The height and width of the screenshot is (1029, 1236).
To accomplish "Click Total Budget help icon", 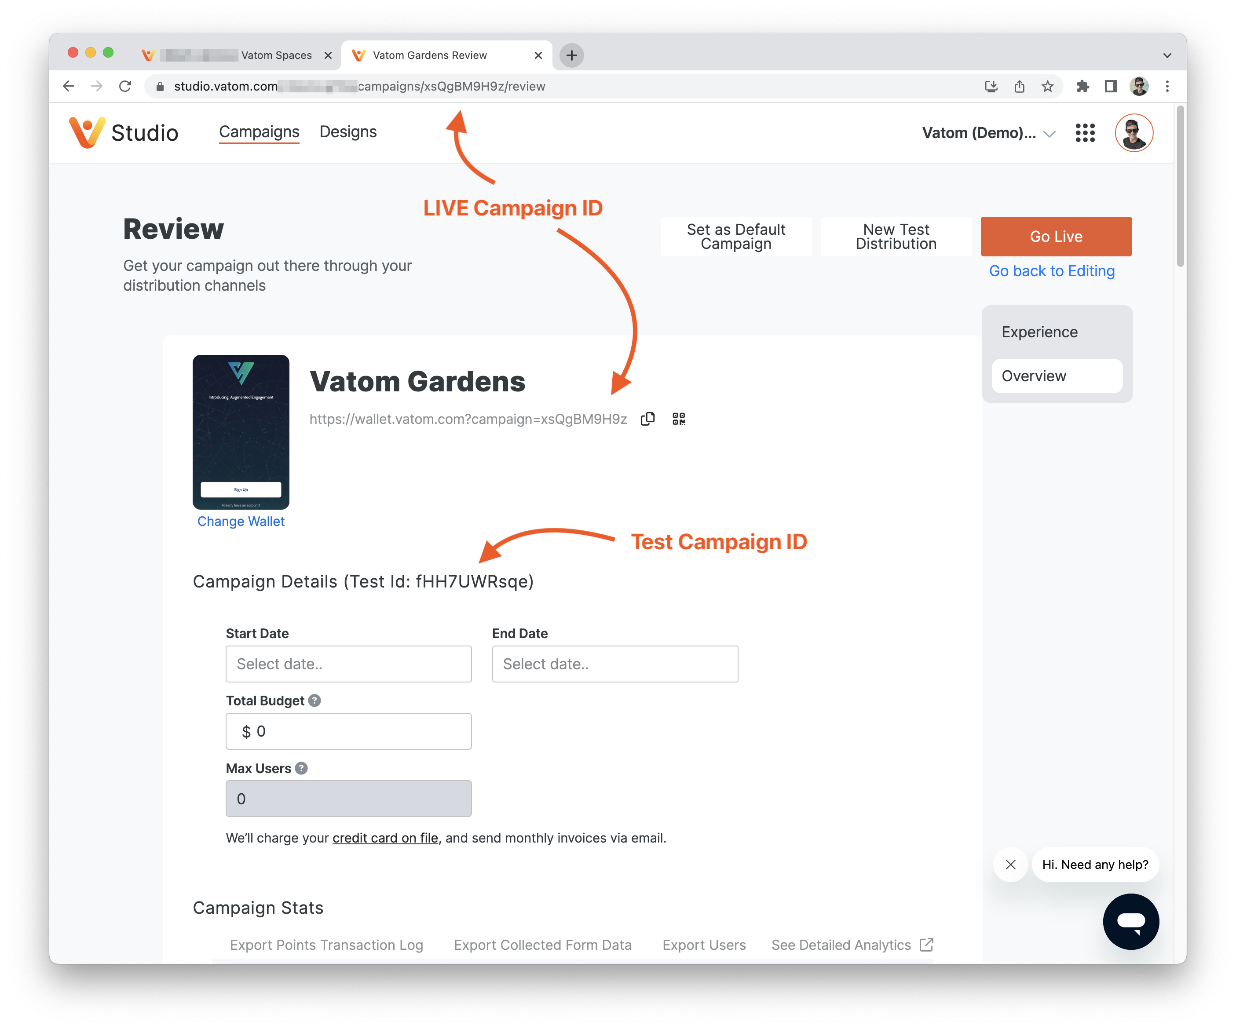I will coord(315,701).
